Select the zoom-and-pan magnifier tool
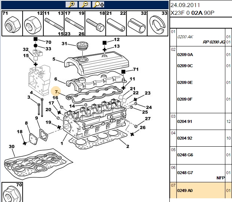This screenshot has width=232, height=202. [98, 4]
